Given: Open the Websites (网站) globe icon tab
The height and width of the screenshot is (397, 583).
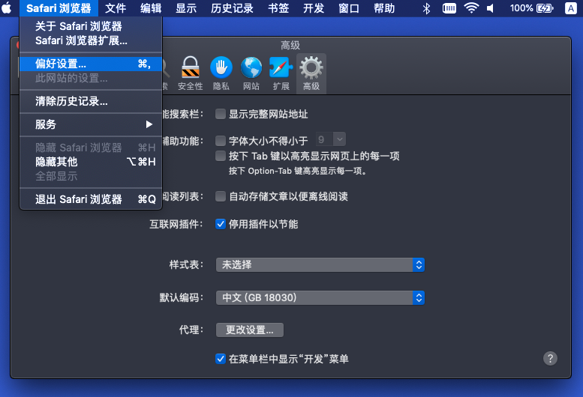Looking at the screenshot, I should pos(251,73).
